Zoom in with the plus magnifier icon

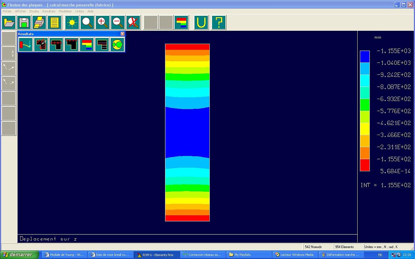point(102,22)
